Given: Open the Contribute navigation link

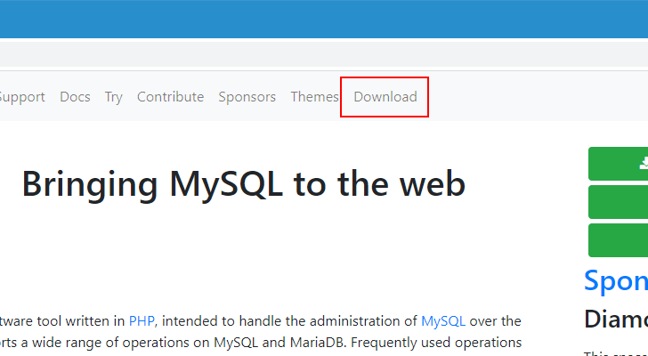Looking at the screenshot, I should [x=170, y=97].
